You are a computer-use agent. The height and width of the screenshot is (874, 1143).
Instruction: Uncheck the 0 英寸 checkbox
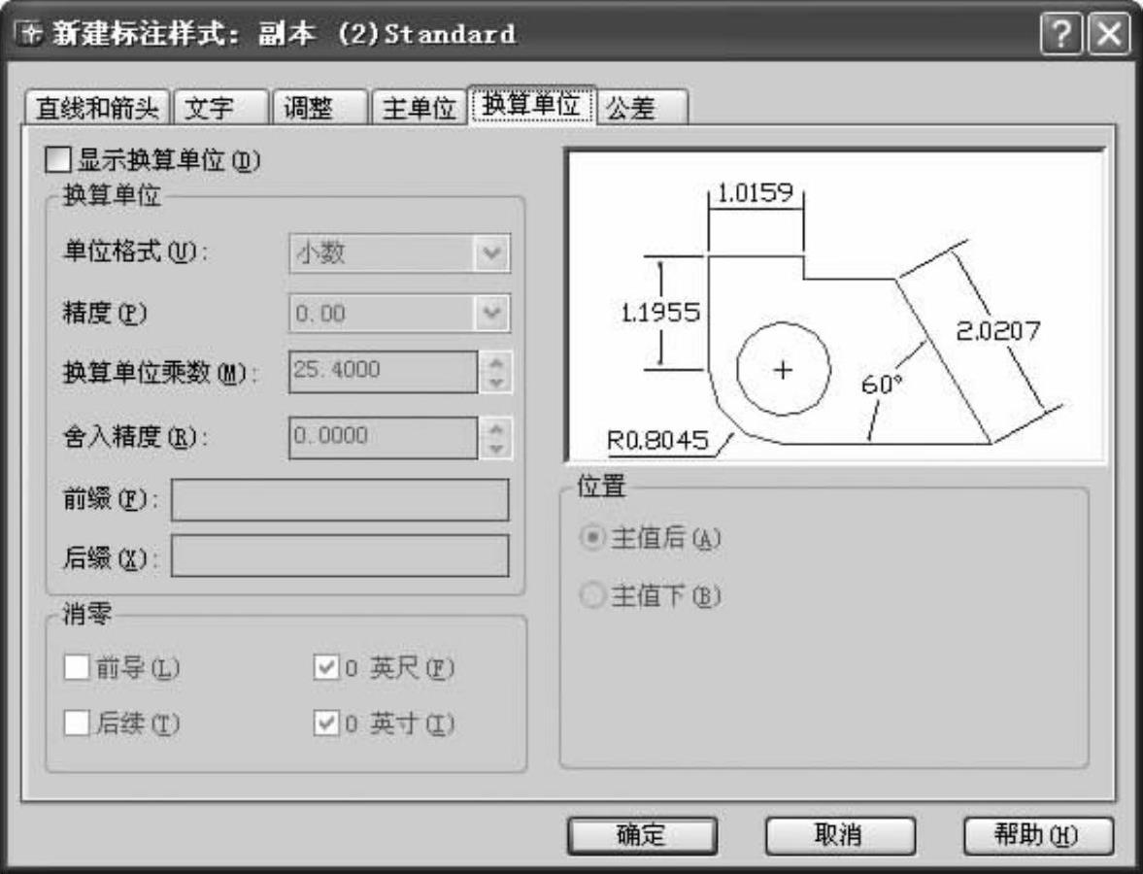pos(326,723)
